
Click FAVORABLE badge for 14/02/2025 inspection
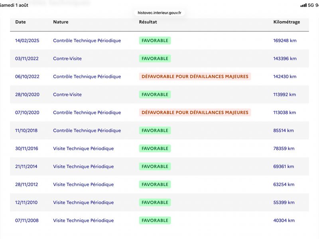[155, 41]
